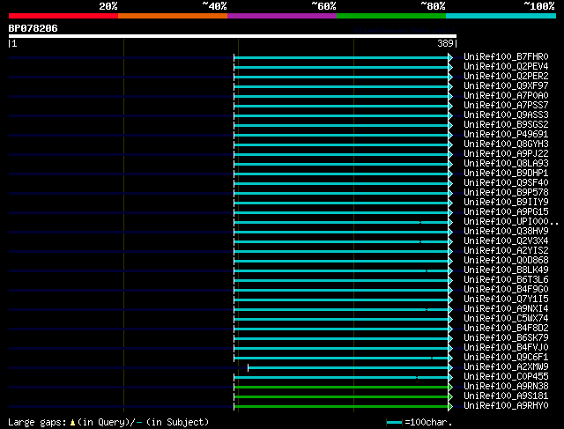Select the UniRef100_A9PG15 text
This screenshot has width=564, height=429.
506,212
